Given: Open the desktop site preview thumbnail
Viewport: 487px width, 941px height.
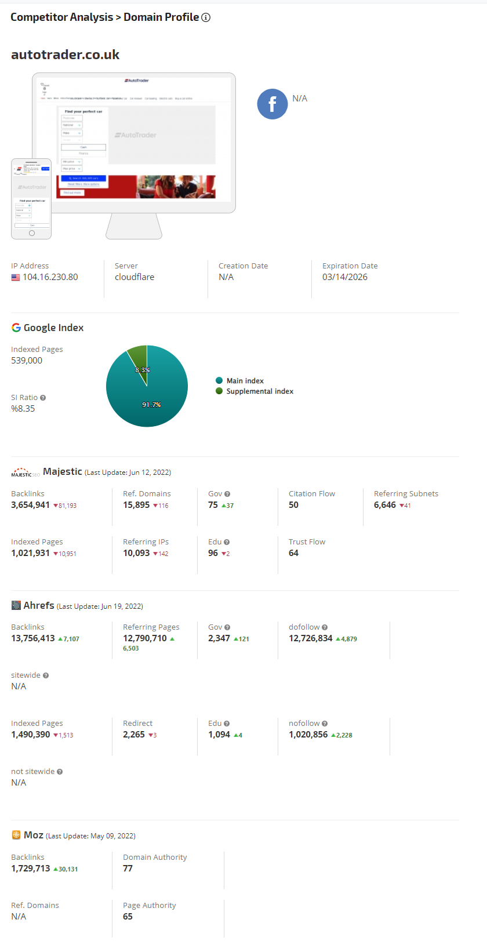Looking at the screenshot, I should tap(139, 142).
